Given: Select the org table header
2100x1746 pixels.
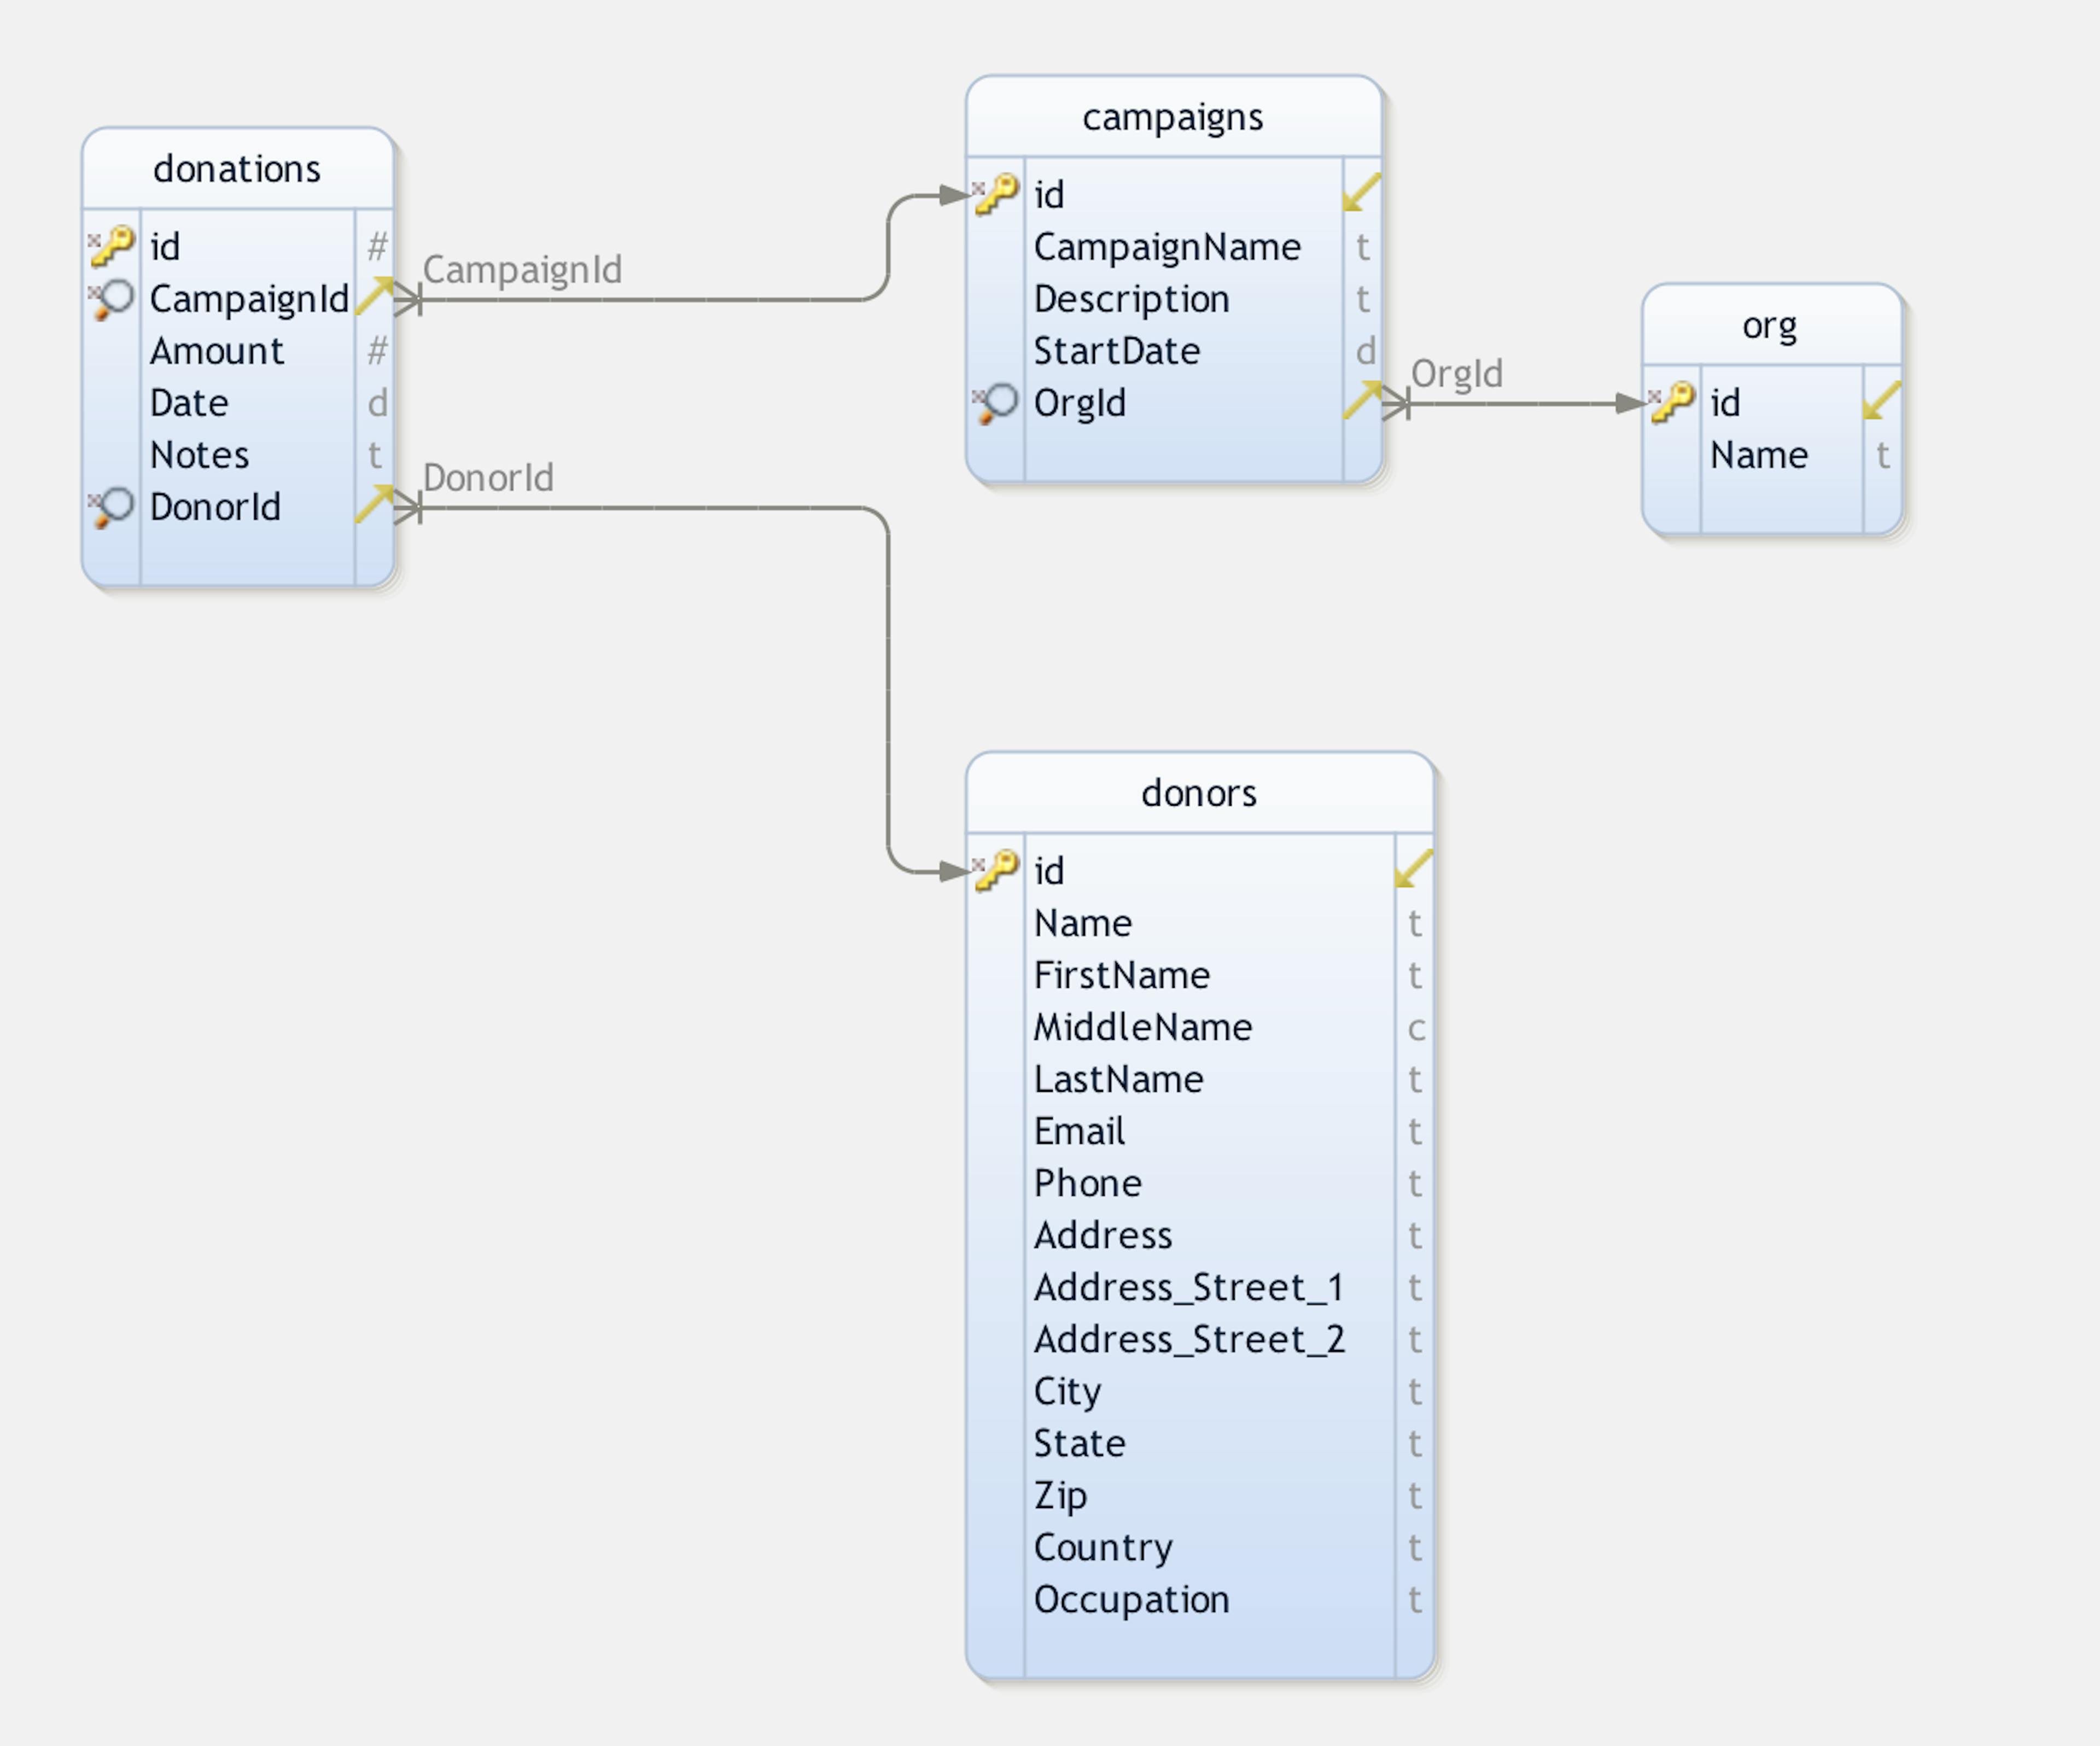Looking at the screenshot, I should coord(1771,325).
